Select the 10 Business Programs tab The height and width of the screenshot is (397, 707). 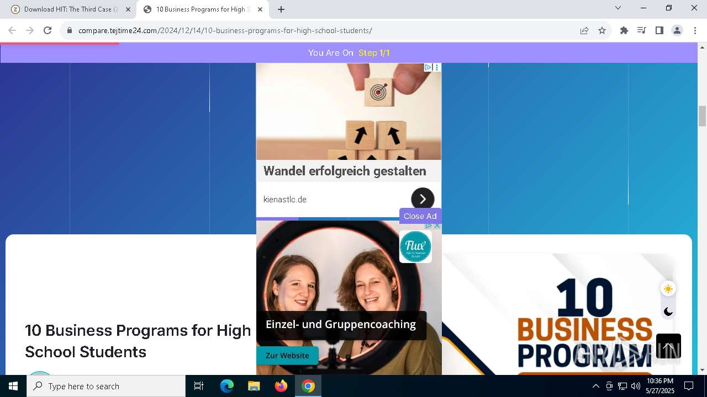click(x=203, y=9)
